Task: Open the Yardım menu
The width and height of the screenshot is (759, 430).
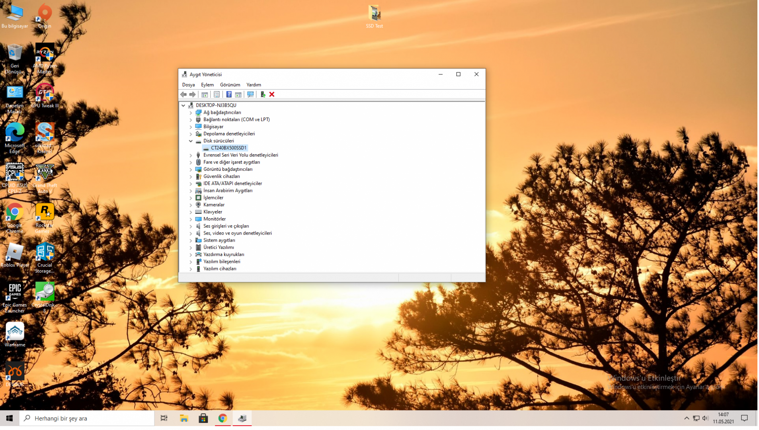Action: point(254,85)
